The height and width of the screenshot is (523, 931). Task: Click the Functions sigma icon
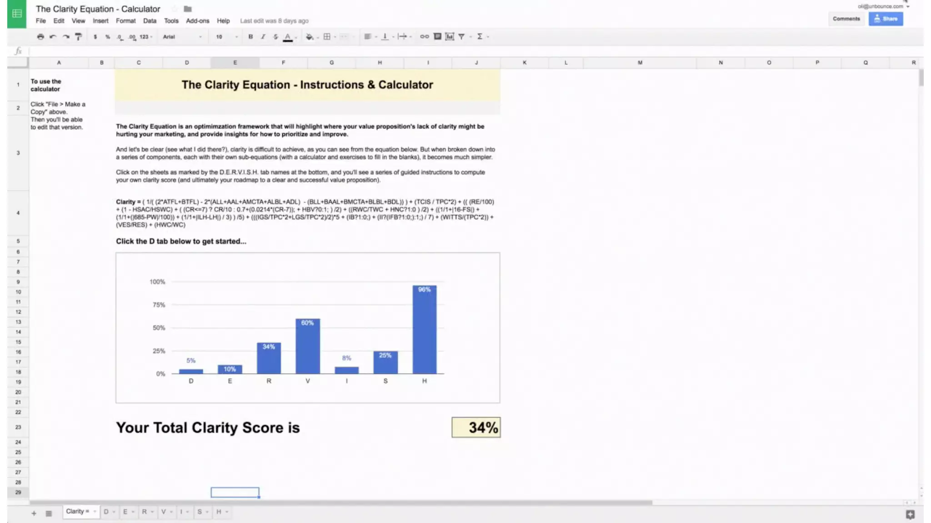(x=480, y=37)
